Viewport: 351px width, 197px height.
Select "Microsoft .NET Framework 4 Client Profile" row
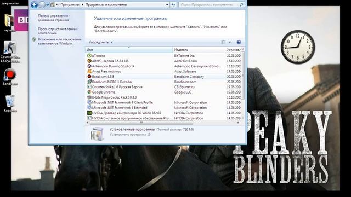point(163,102)
